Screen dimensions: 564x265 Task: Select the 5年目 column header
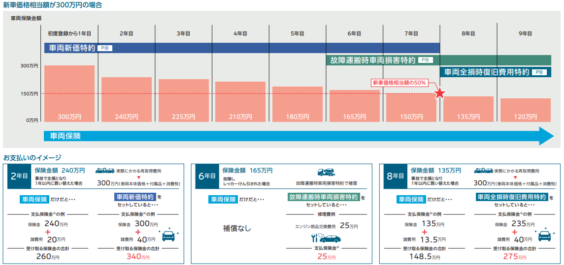click(x=298, y=33)
